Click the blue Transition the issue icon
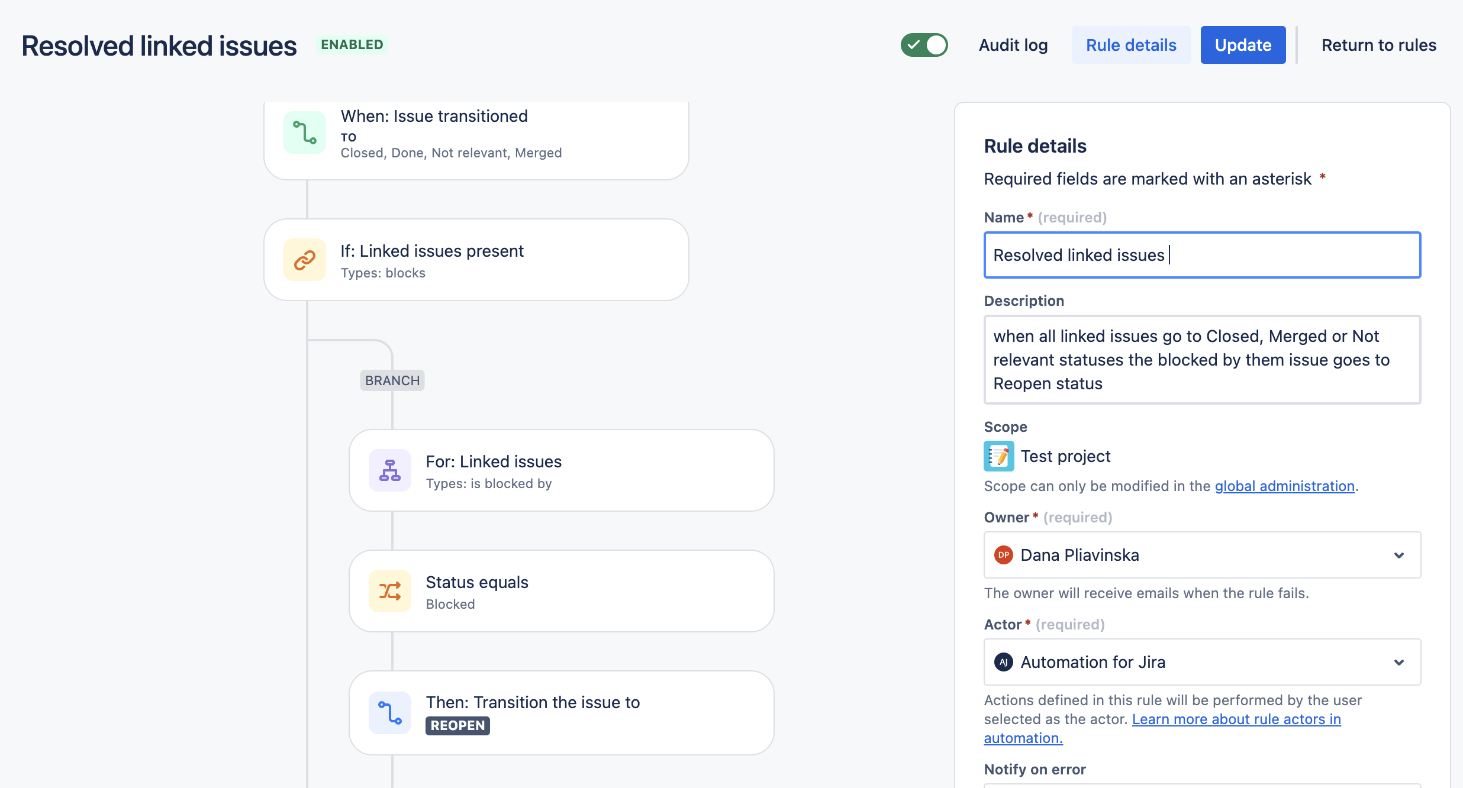This screenshot has height=788, width=1463. (390, 713)
